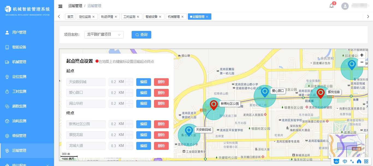
Task: Click the 定位监测 location pin icon
Action: (7, 77)
